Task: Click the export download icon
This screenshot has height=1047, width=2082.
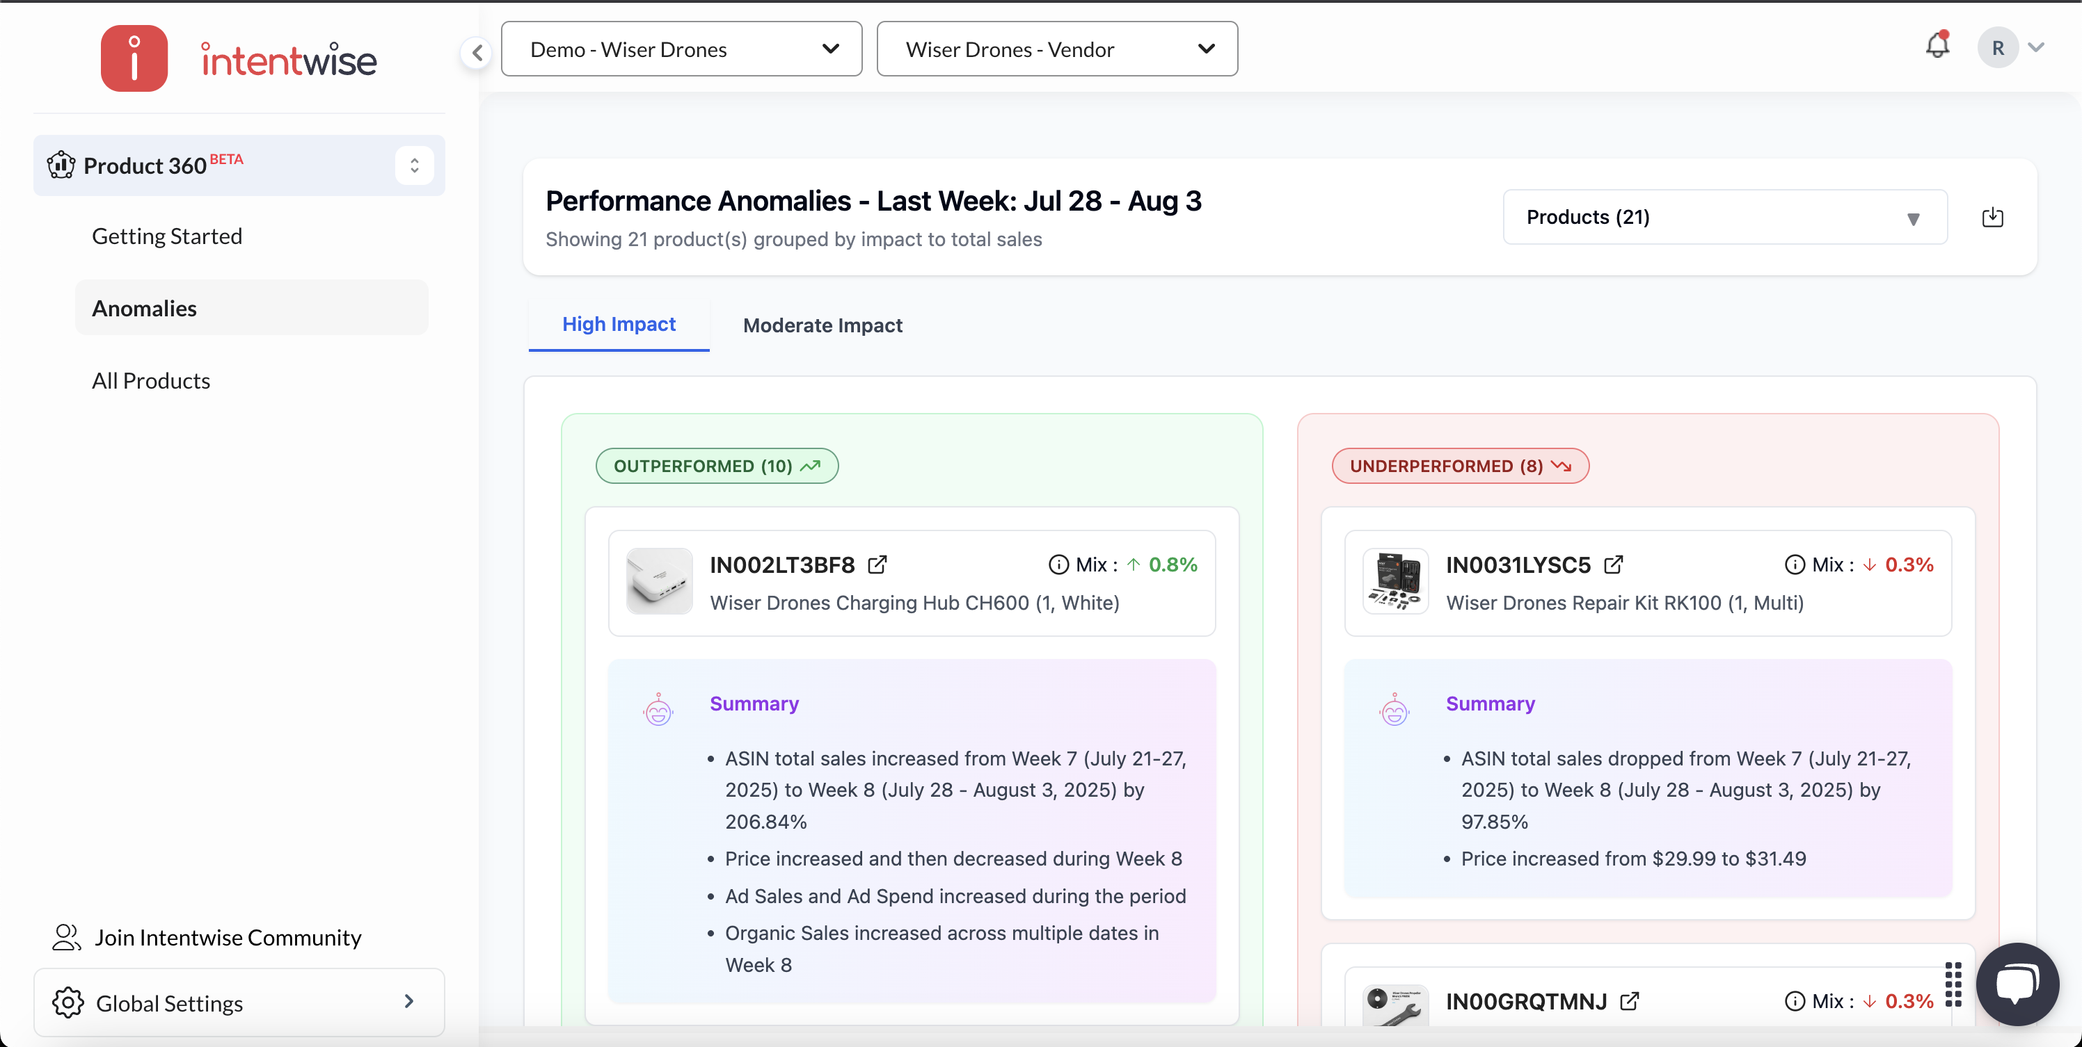Action: pos(1992,217)
